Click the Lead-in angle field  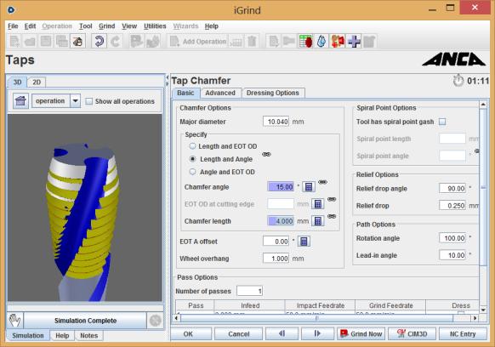[452, 255]
